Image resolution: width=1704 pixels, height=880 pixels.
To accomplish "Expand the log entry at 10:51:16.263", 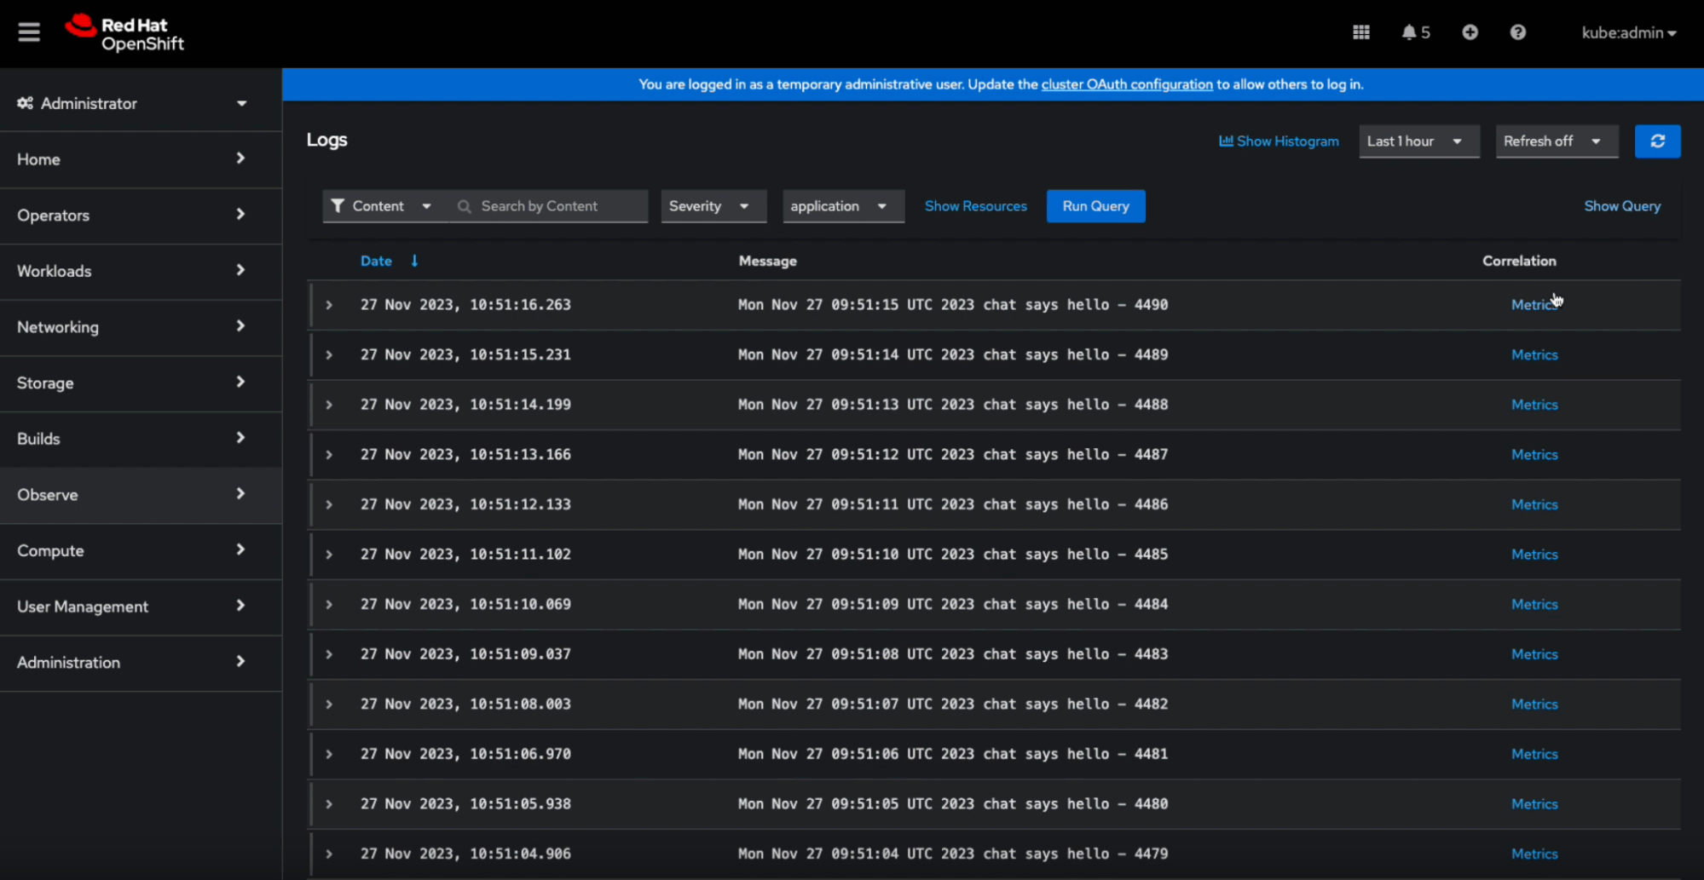I will click(329, 305).
